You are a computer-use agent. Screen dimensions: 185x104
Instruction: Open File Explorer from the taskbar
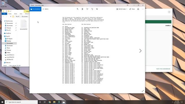coord(54,102)
